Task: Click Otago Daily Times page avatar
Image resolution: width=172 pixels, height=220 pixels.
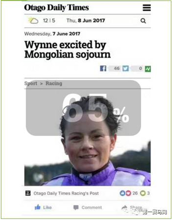Action: (x=28, y=193)
